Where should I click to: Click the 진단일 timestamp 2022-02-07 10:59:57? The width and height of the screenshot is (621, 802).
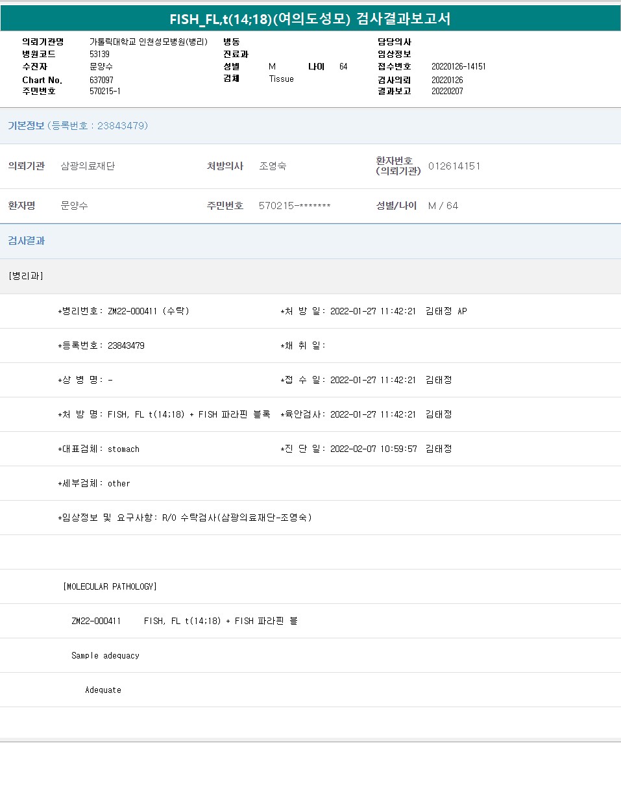tap(373, 449)
